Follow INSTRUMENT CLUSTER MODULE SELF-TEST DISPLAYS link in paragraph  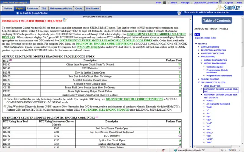[x=156, y=34]
